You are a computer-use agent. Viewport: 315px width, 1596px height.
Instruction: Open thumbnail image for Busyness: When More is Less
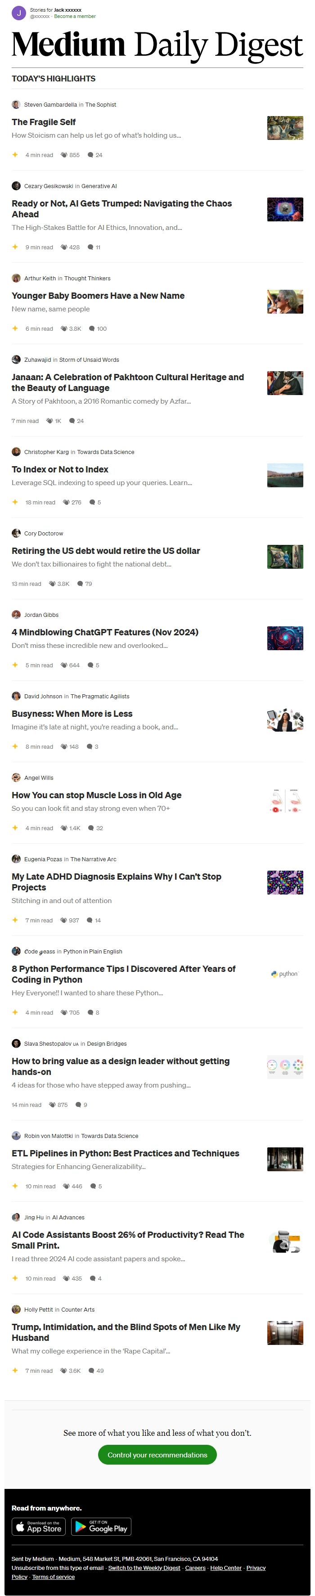point(285,720)
